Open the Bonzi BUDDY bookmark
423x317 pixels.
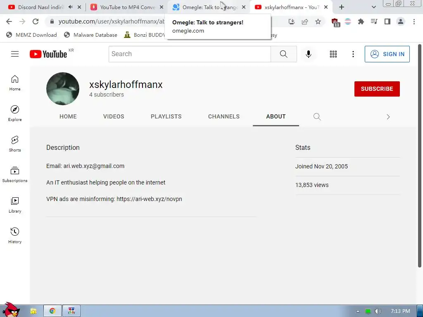pyautogui.click(x=144, y=35)
